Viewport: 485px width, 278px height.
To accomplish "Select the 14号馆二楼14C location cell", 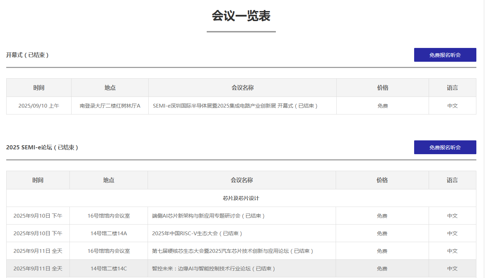I will 109,269.
